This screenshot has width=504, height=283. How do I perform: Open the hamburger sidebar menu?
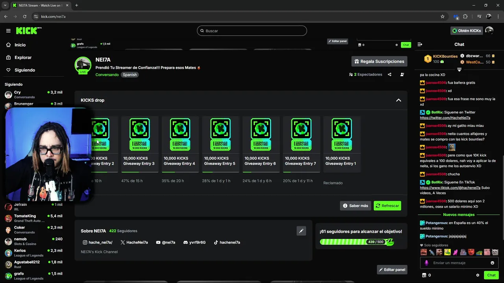click(8, 31)
